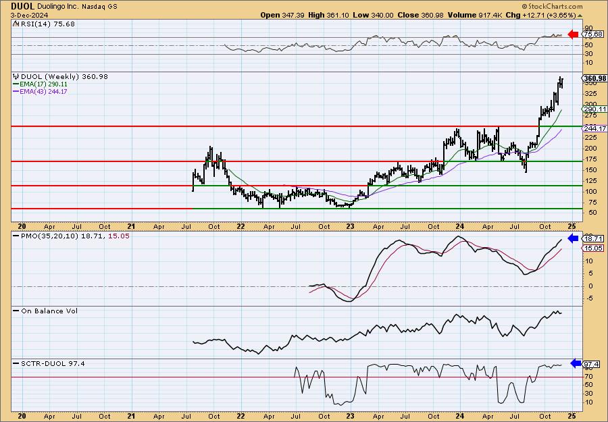The height and width of the screenshot is (422, 608).
Task: Click the 125 price axis label
Action: (590, 180)
